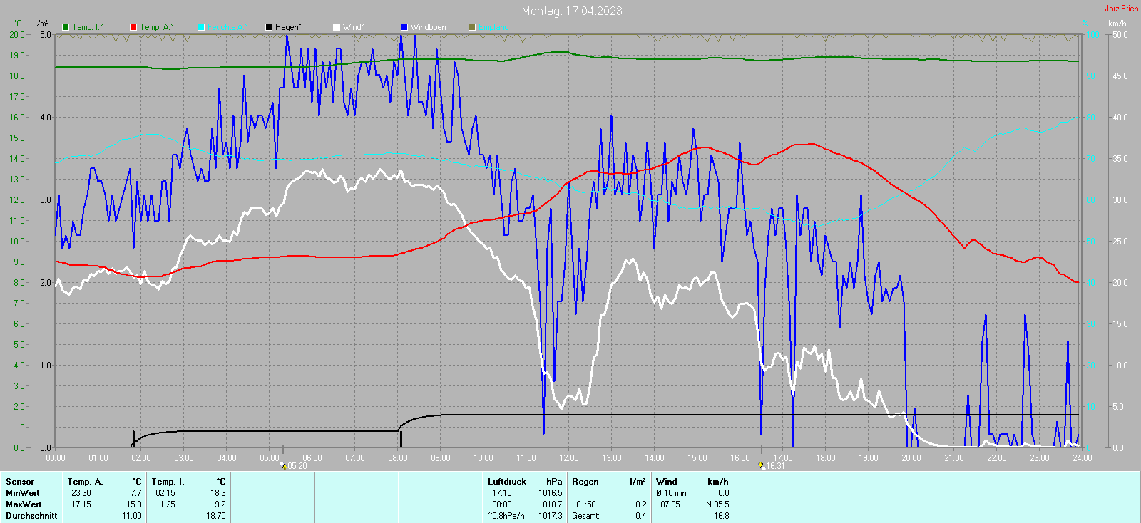1141x523 pixels.
Task: Select the 'Temp. I.*' legend label
Action: tap(88, 27)
